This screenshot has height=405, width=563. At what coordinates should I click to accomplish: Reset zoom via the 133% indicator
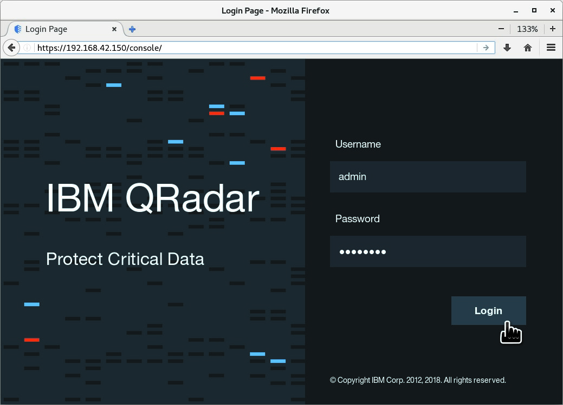(527, 29)
